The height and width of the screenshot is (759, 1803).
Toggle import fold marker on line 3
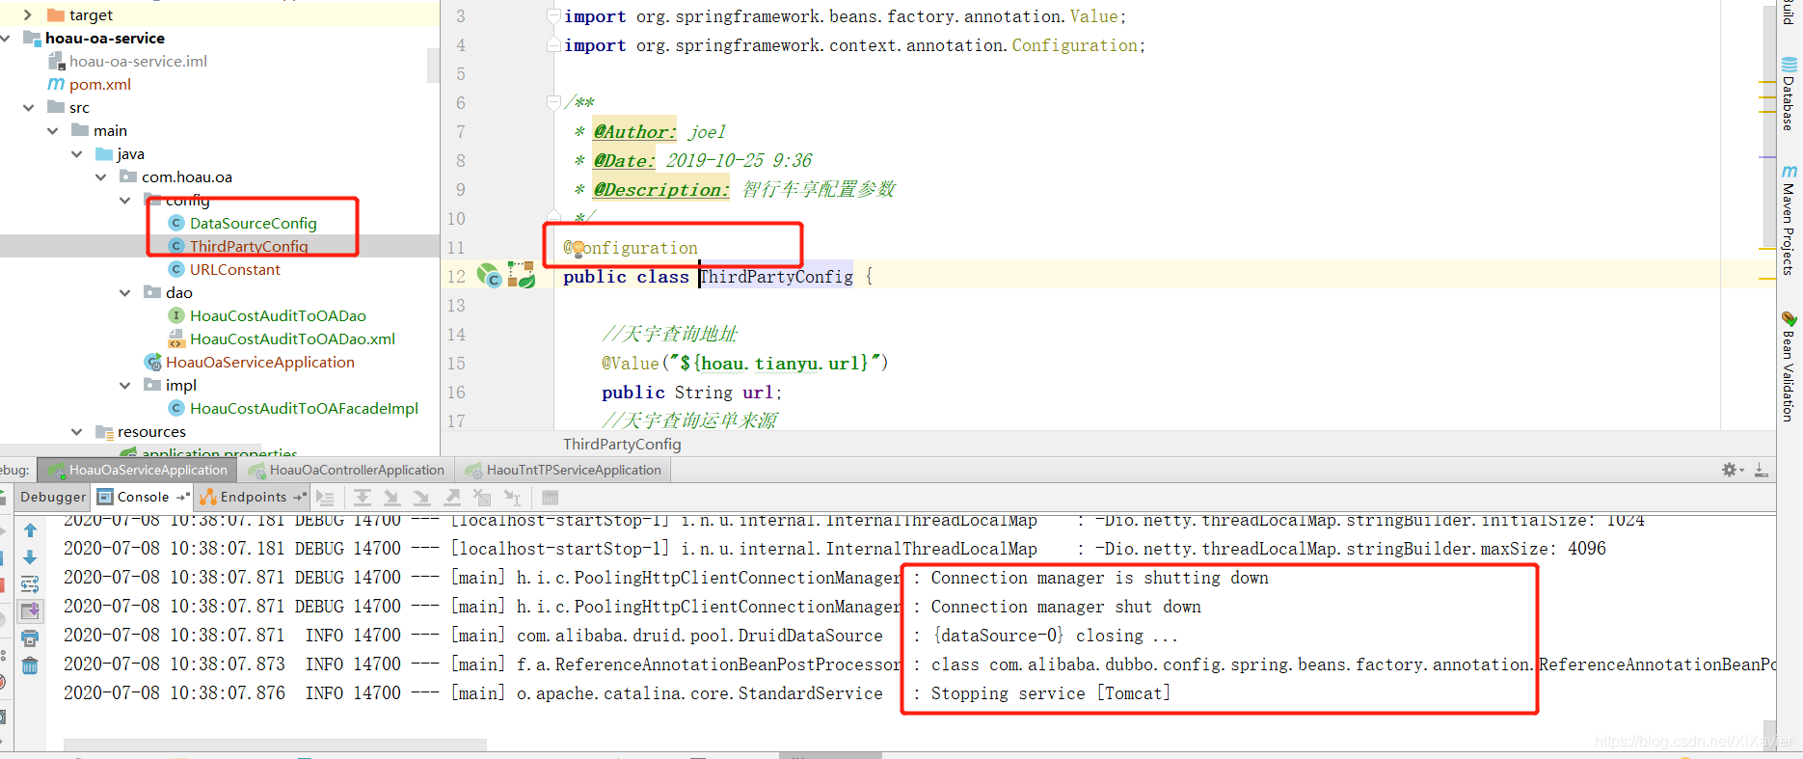553,16
